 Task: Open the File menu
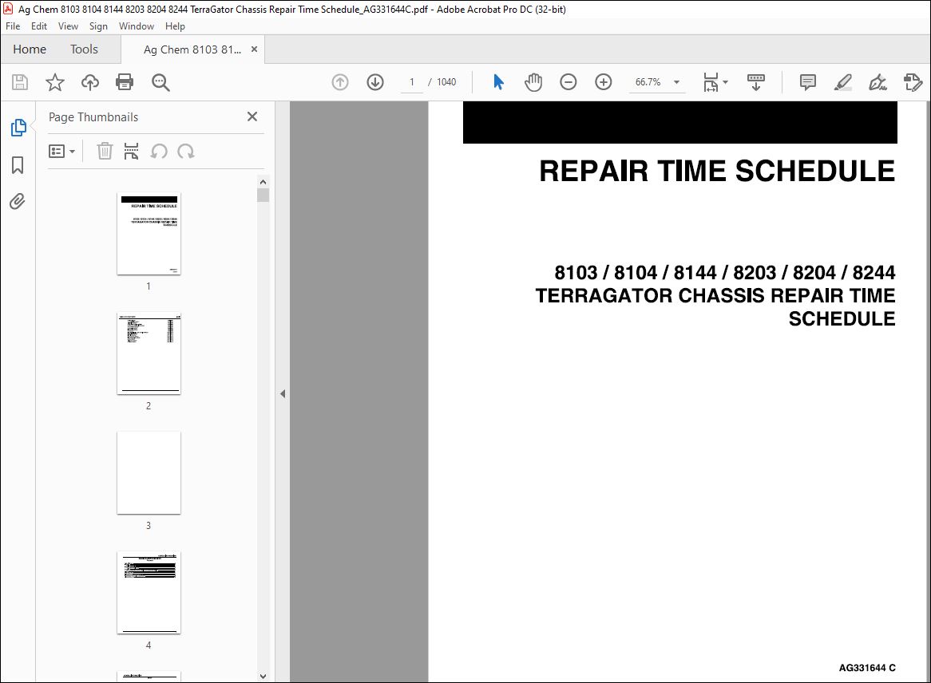13,26
